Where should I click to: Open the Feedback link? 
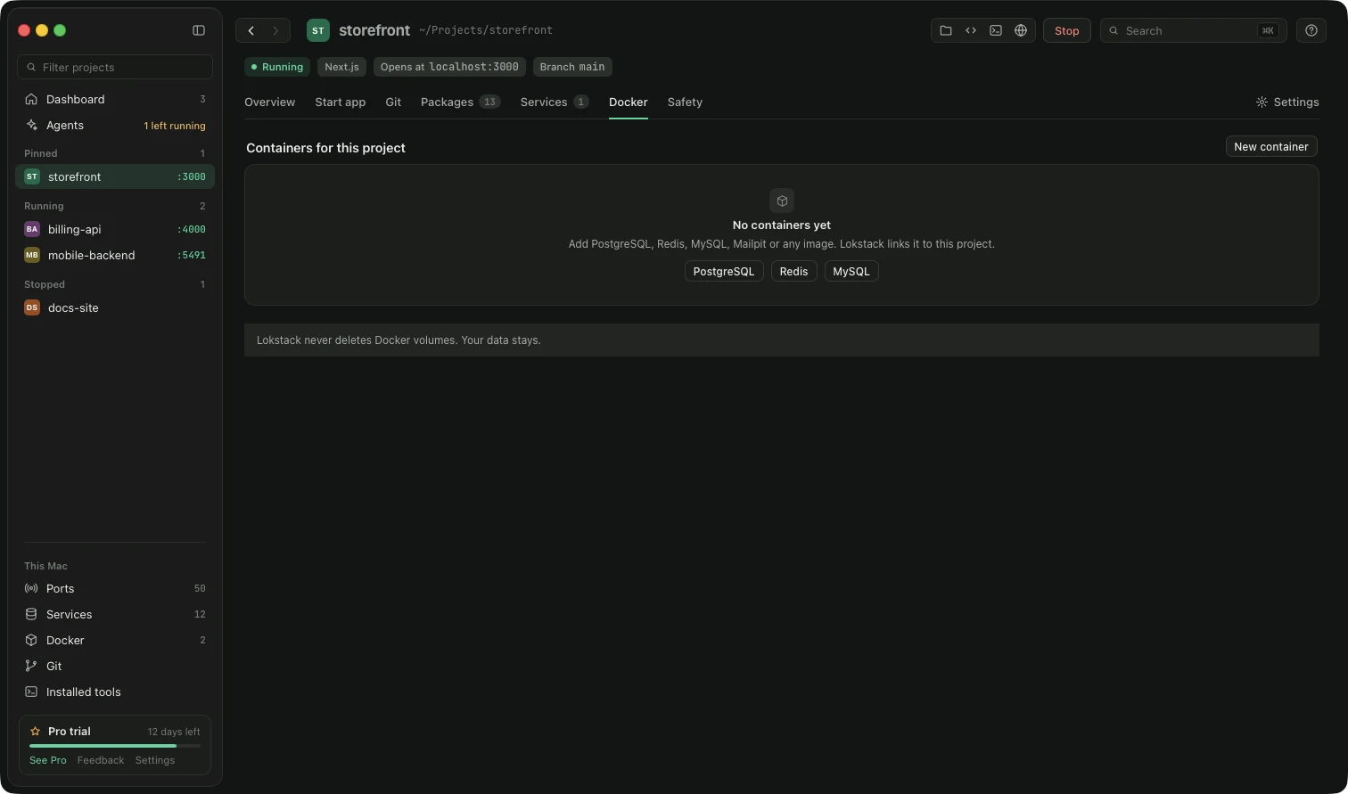(101, 760)
